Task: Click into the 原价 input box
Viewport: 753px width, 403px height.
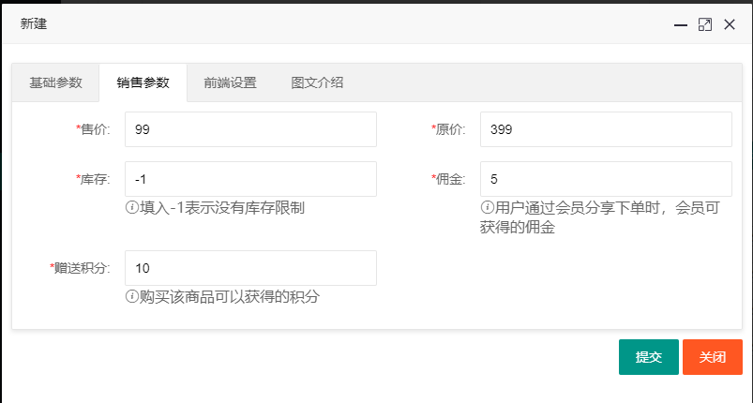Action: click(x=605, y=129)
